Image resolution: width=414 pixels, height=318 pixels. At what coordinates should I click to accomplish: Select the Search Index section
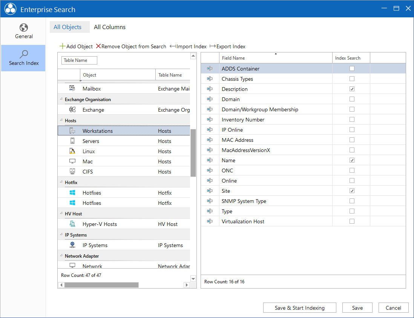pyautogui.click(x=23, y=58)
